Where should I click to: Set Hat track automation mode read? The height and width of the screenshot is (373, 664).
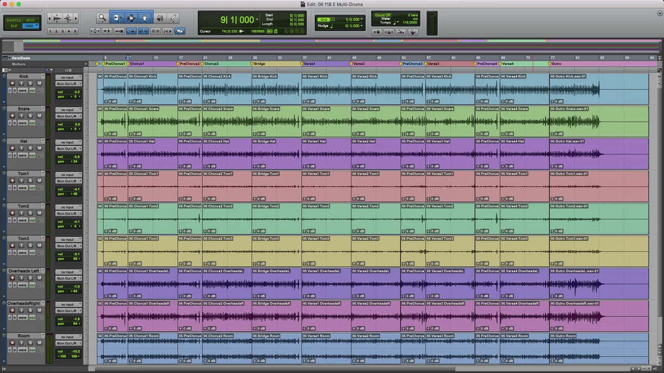pos(32,155)
